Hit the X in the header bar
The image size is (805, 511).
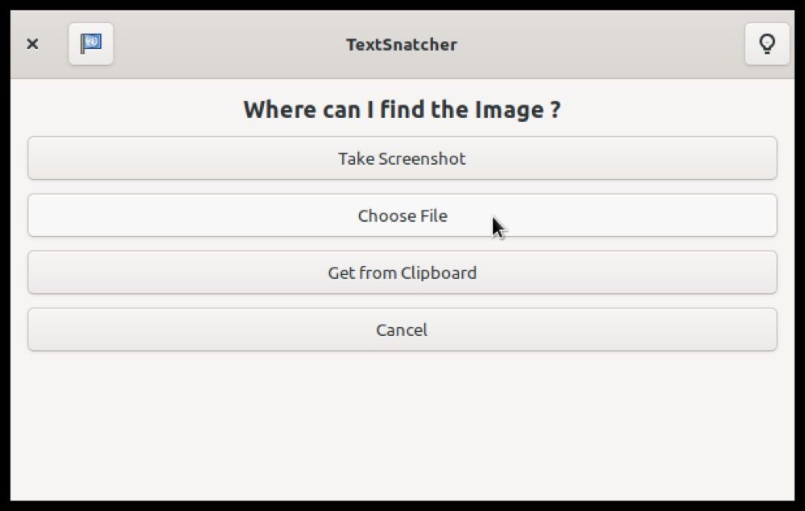32,44
